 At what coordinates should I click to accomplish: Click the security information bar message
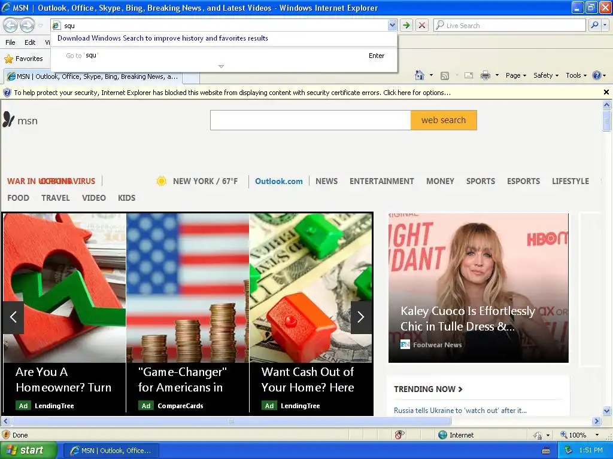coord(232,93)
